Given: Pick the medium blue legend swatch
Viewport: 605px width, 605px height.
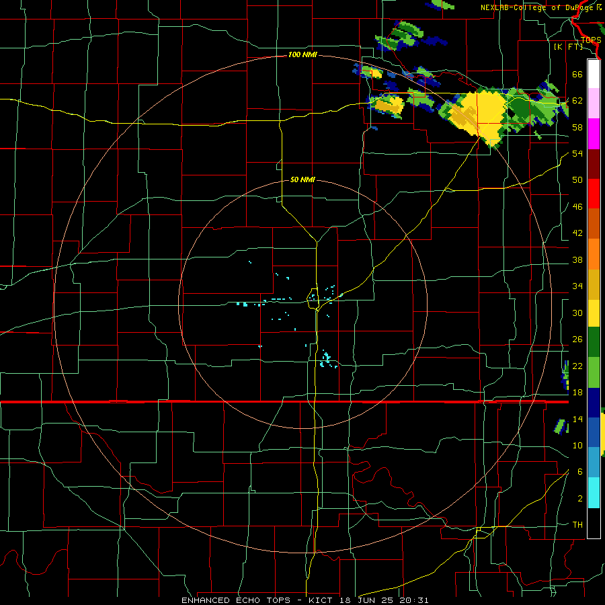Looking at the screenshot, I should pos(594,432).
